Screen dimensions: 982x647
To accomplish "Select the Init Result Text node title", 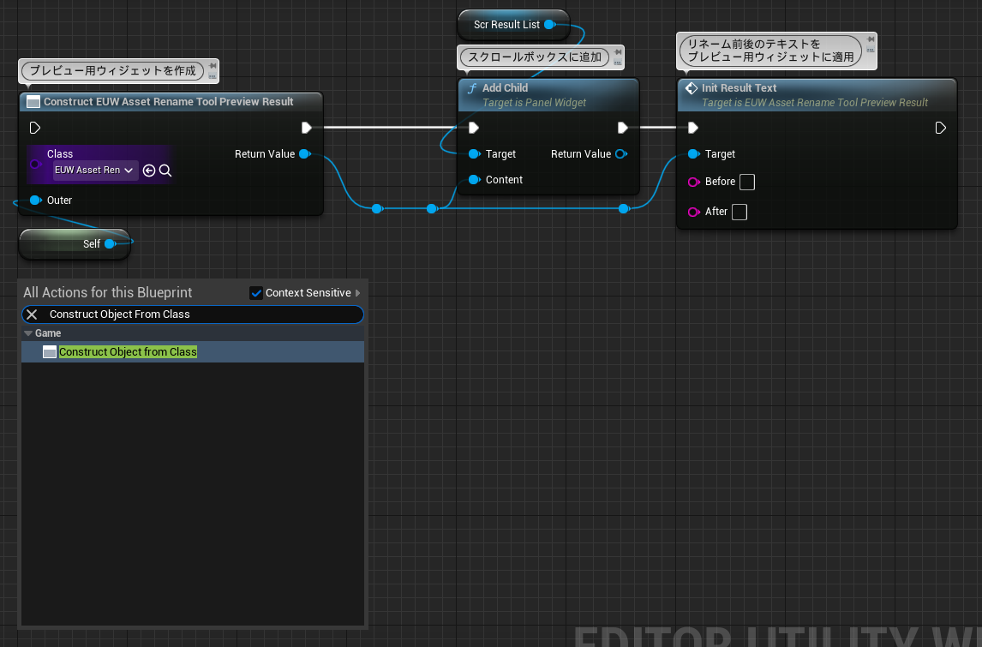I will pyautogui.click(x=739, y=88).
